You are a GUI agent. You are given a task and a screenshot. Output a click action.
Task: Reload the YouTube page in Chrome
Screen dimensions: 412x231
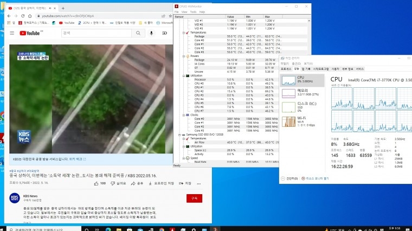pyautogui.click(x=23, y=16)
